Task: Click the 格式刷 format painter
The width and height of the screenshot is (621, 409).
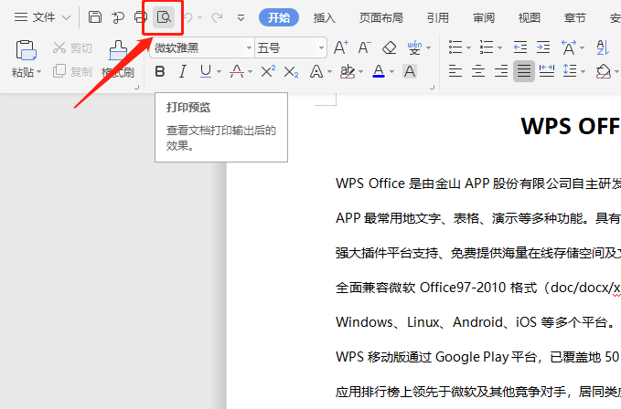Action: click(x=118, y=59)
